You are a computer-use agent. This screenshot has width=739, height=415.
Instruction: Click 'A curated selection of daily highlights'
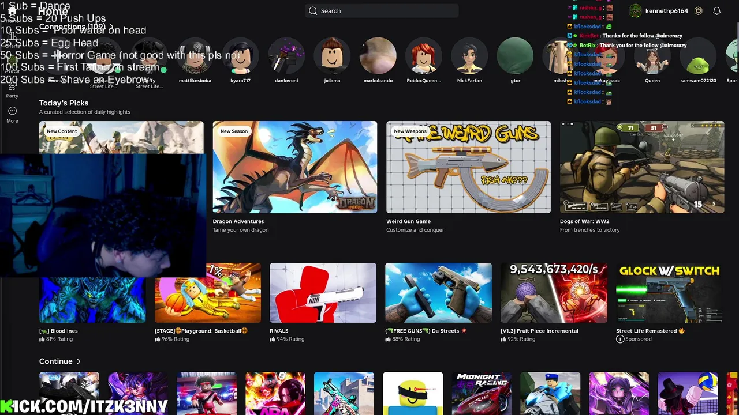pyautogui.click(x=85, y=112)
